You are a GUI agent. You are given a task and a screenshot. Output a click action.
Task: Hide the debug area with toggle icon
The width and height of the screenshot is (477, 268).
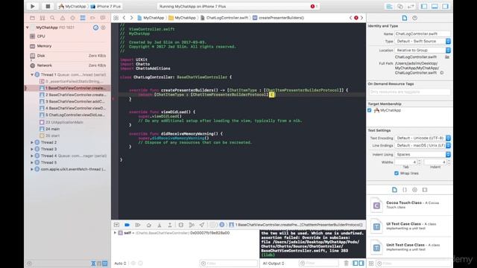[x=116, y=225]
